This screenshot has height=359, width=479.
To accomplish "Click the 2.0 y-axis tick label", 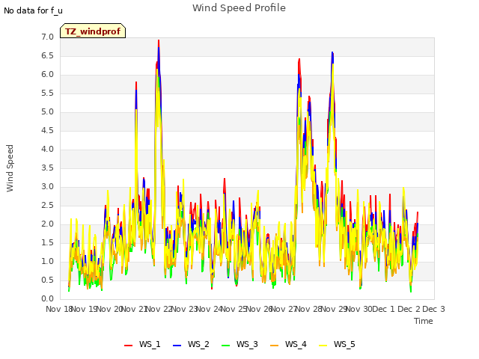I will (47, 224).
